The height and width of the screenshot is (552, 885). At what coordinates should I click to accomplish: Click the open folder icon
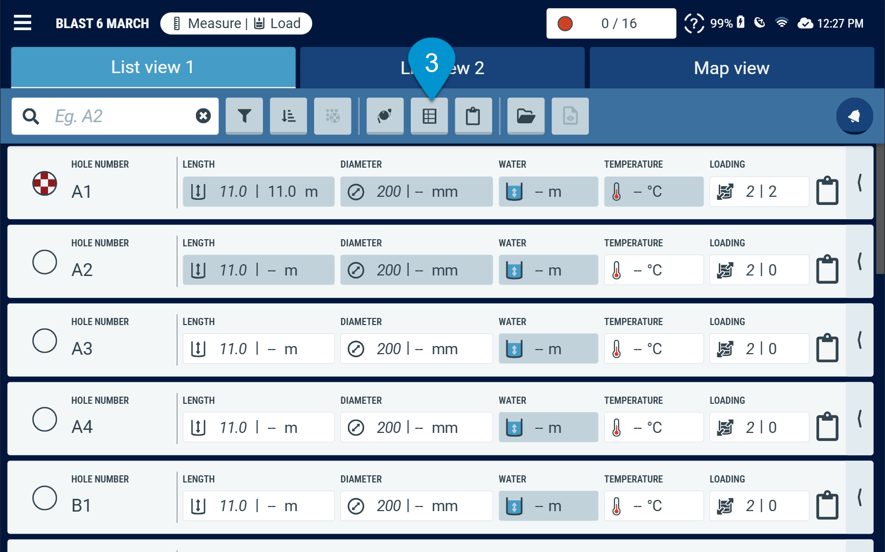526,116
